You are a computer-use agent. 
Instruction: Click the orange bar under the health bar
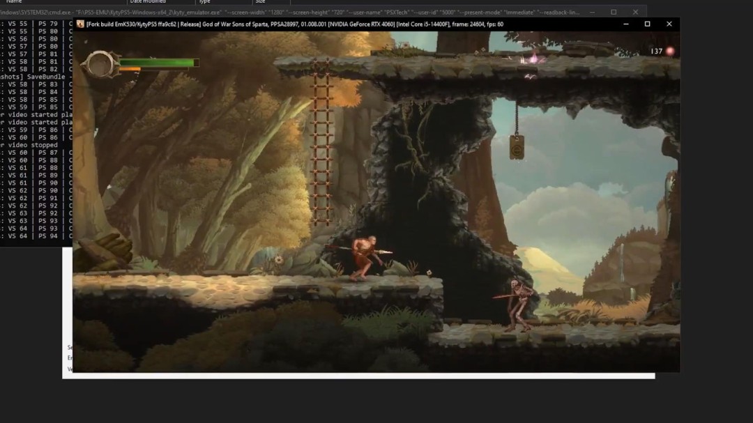pyautogui.click(x=130, y=69)
